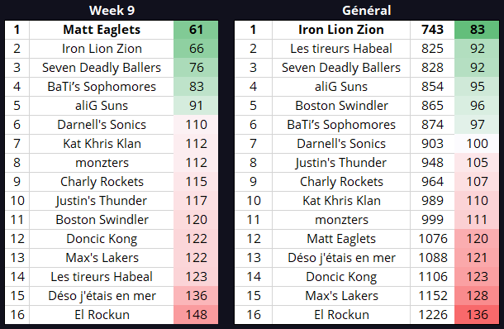The width and height of the screenshot is (504, 329).
Task: Select the 1226 total for El Rockun
Action: tap(432, 315)
